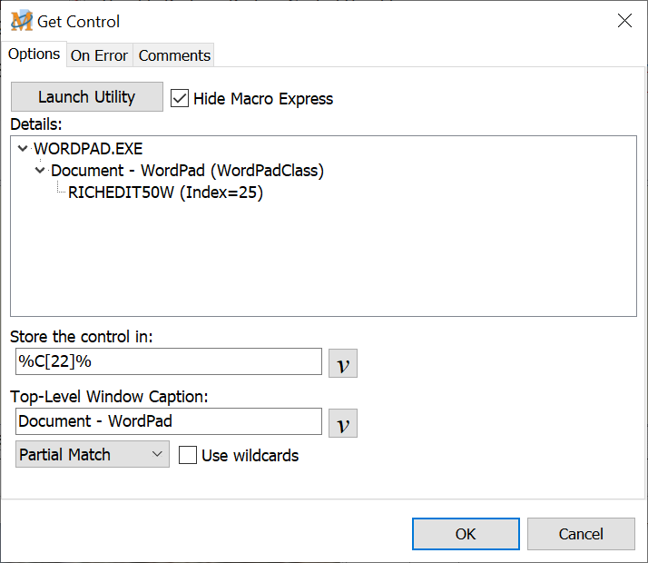Confirm the dialog with OK
This screenshot has width=648, height=563.
[466, 534]
